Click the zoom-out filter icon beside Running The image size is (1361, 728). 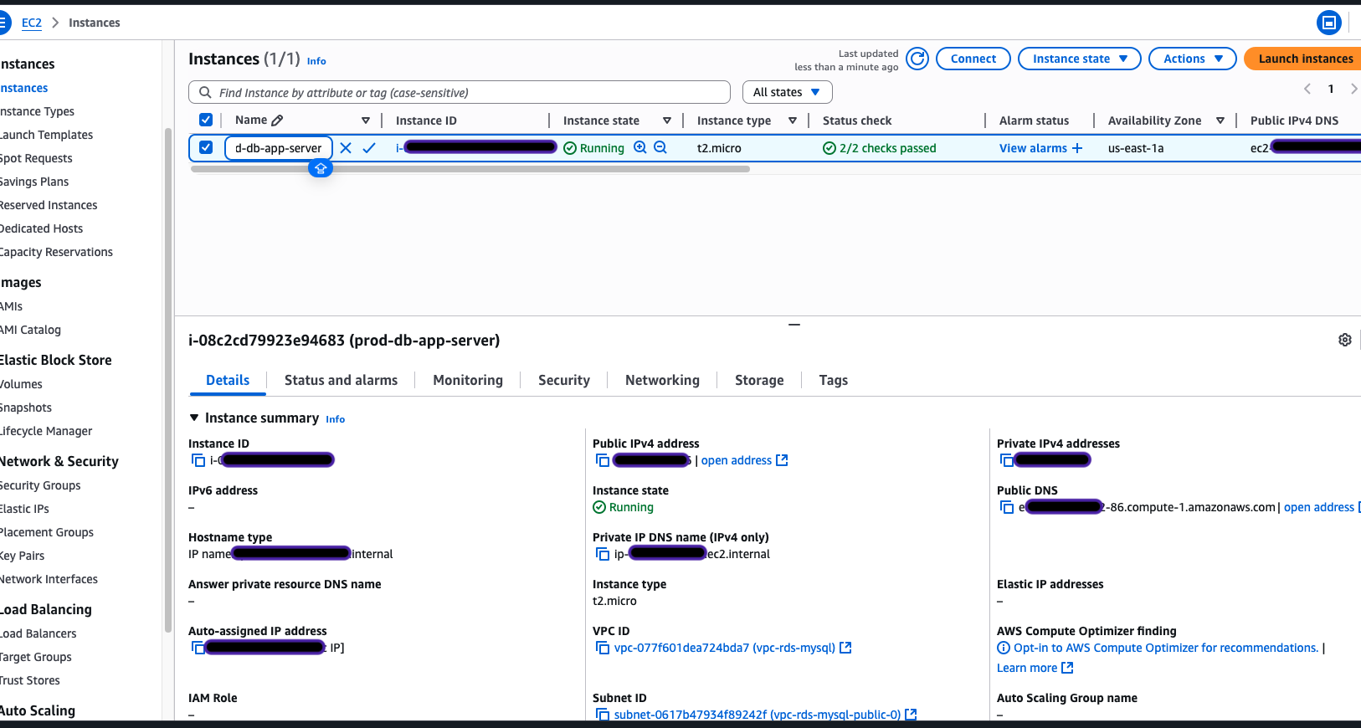(660, 147)
